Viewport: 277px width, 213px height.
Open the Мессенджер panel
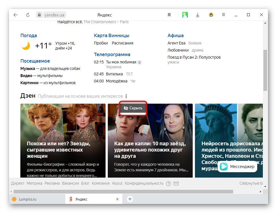click(x=238, y=167)
